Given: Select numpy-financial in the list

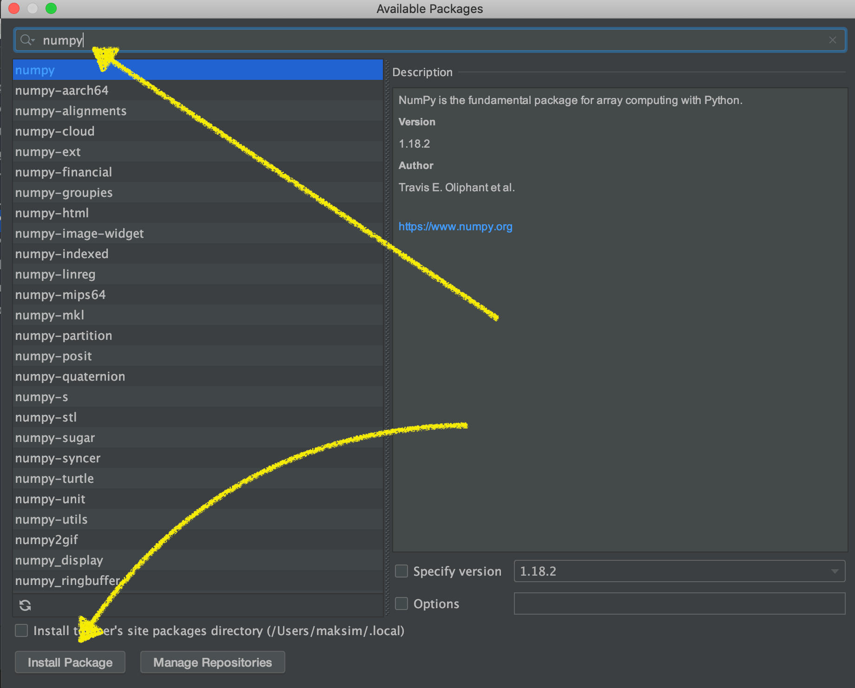Looking at the screenshot, I should coord(198,172).
